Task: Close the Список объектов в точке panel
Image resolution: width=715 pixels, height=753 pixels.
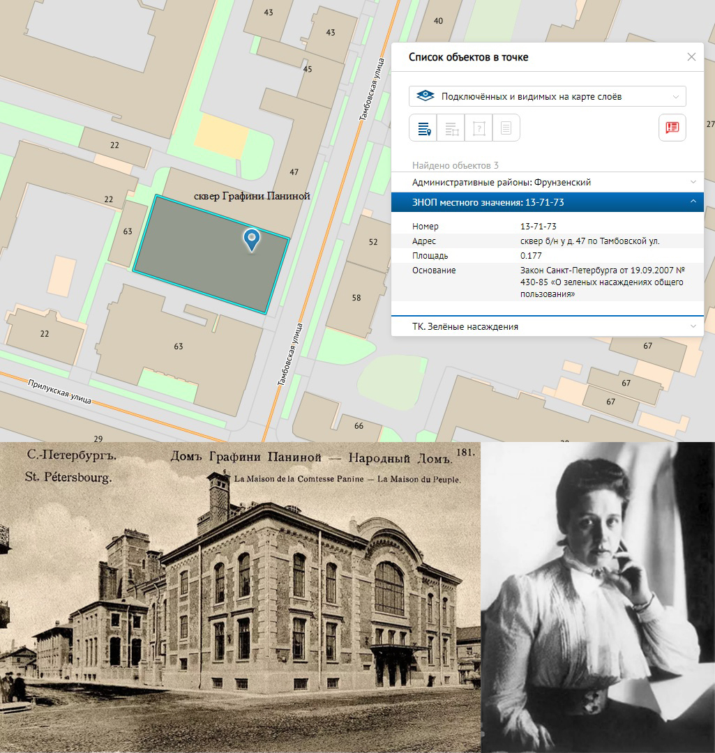Action: [x=691, y=57]
